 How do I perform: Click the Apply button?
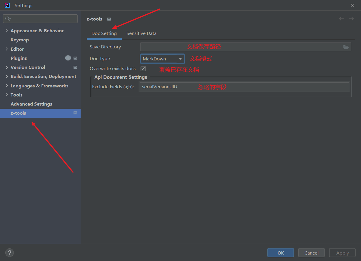tap(342, 253)
